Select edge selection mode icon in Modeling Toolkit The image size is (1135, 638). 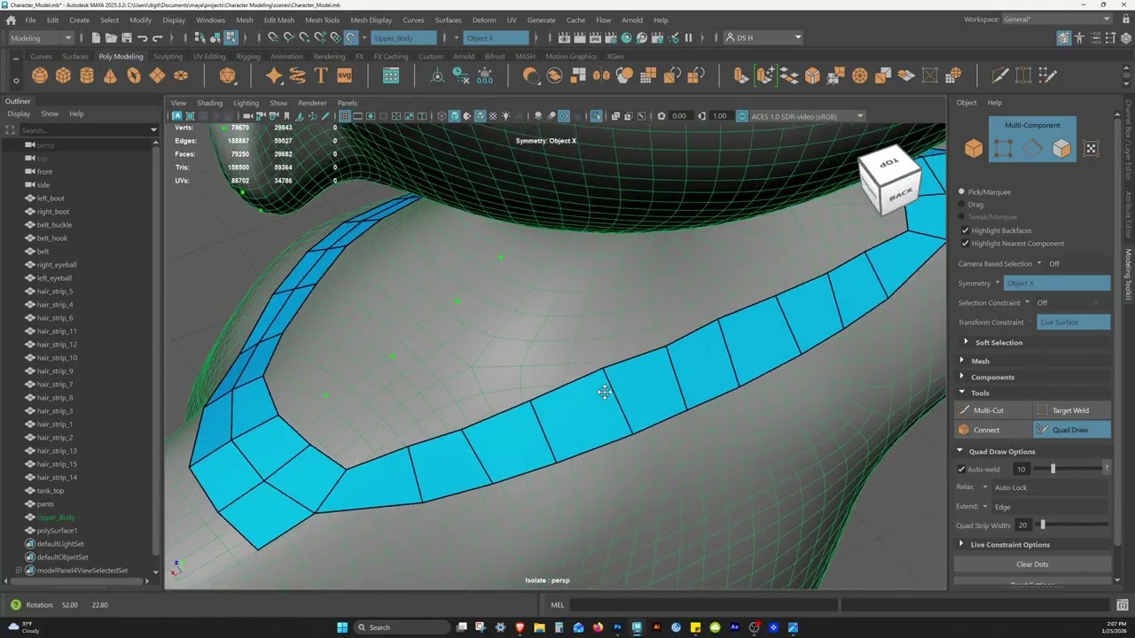(x=1032, y=149)
